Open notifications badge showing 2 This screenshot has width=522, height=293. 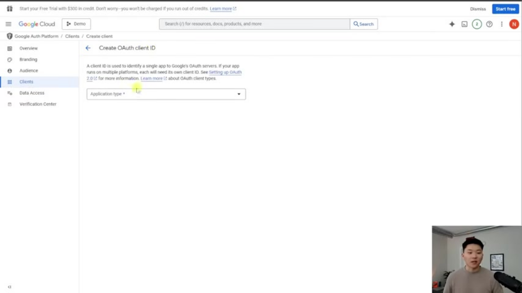tap(477, 24)
